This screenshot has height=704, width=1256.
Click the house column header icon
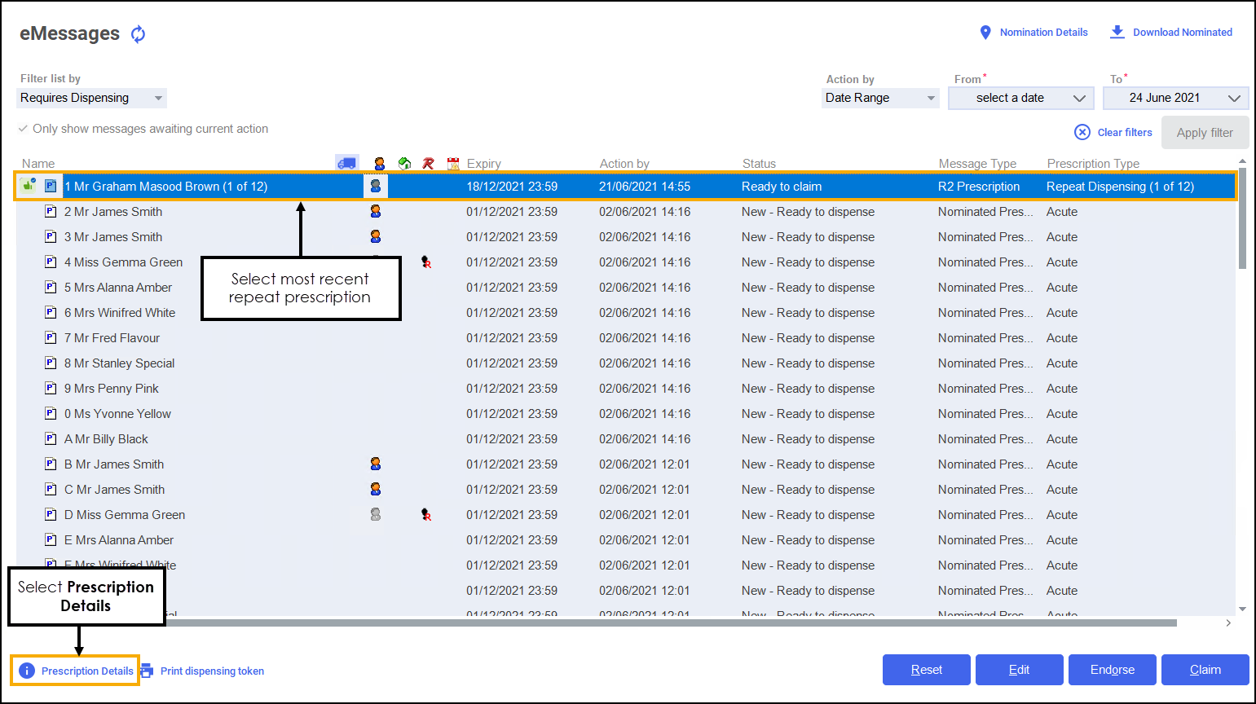pyautogui.click(x=404, y=164)
